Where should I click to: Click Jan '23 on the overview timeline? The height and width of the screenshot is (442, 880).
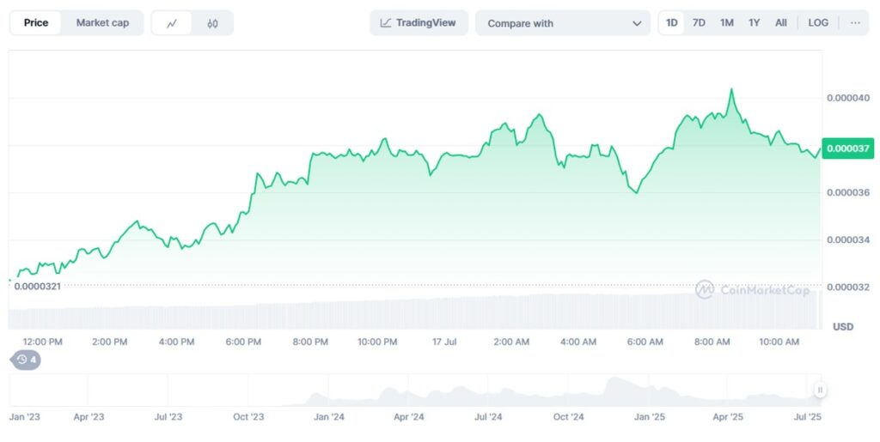point(25,417)
